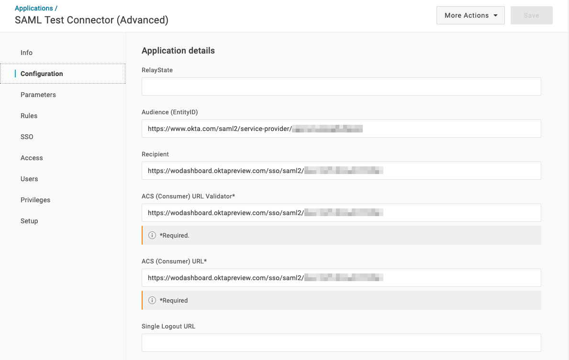Open the Info tab in sidebar
This screenshot has height=360, width=569.
point(26,53)
